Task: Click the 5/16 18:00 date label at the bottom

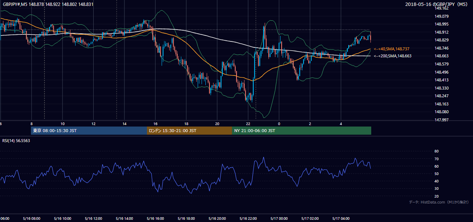Action: click(186, 219)
